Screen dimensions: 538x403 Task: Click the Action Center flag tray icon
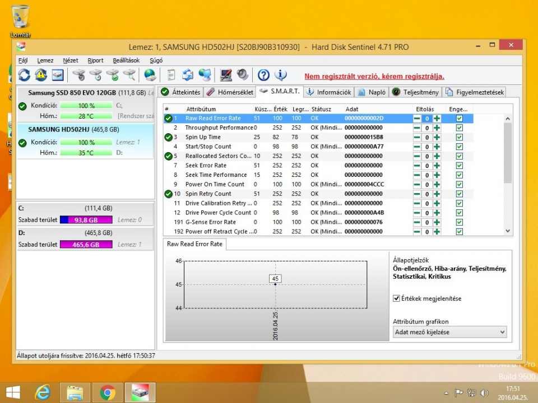(x=459, y=393)
